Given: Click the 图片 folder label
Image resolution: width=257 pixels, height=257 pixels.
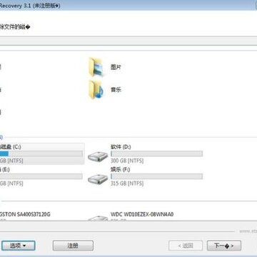Looking at the screenshot, I should pos(116,67).
